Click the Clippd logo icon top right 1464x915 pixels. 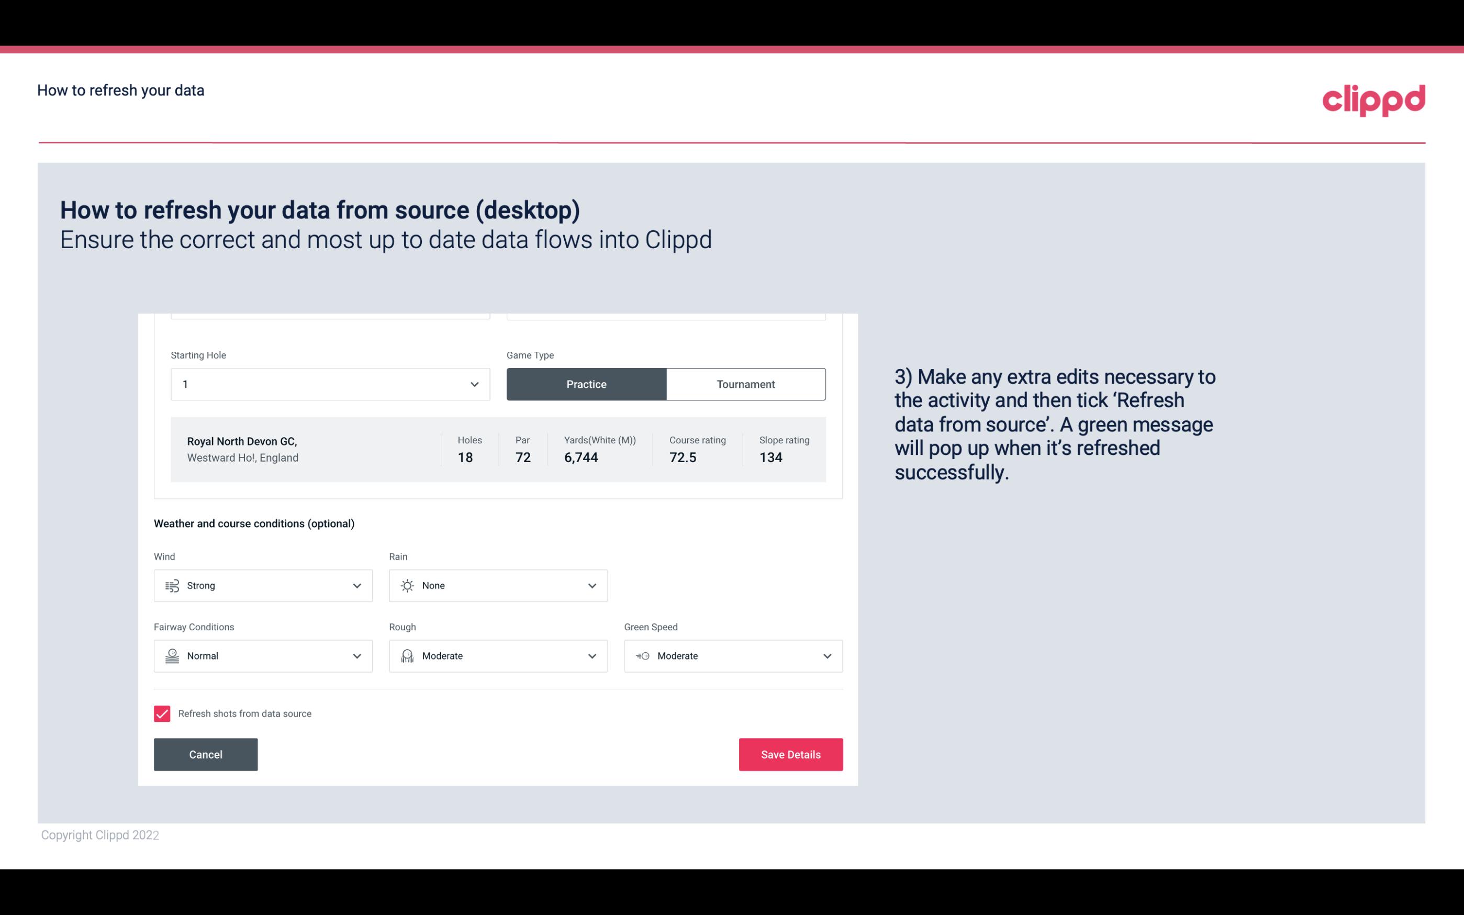(1373, 97)
